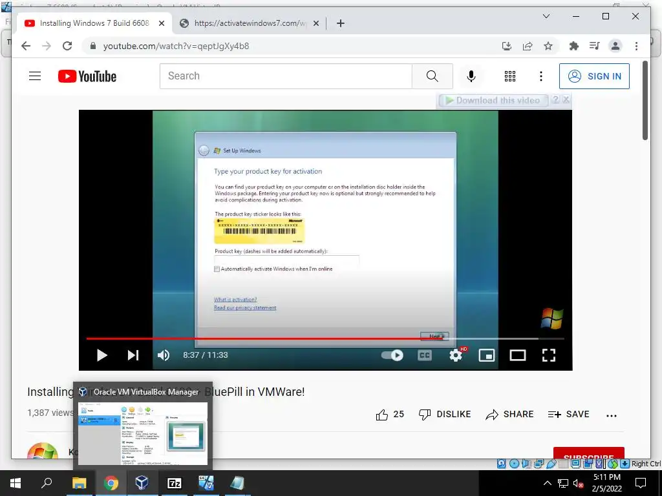Switch to theater mode
662x496 pixels.
518,355
